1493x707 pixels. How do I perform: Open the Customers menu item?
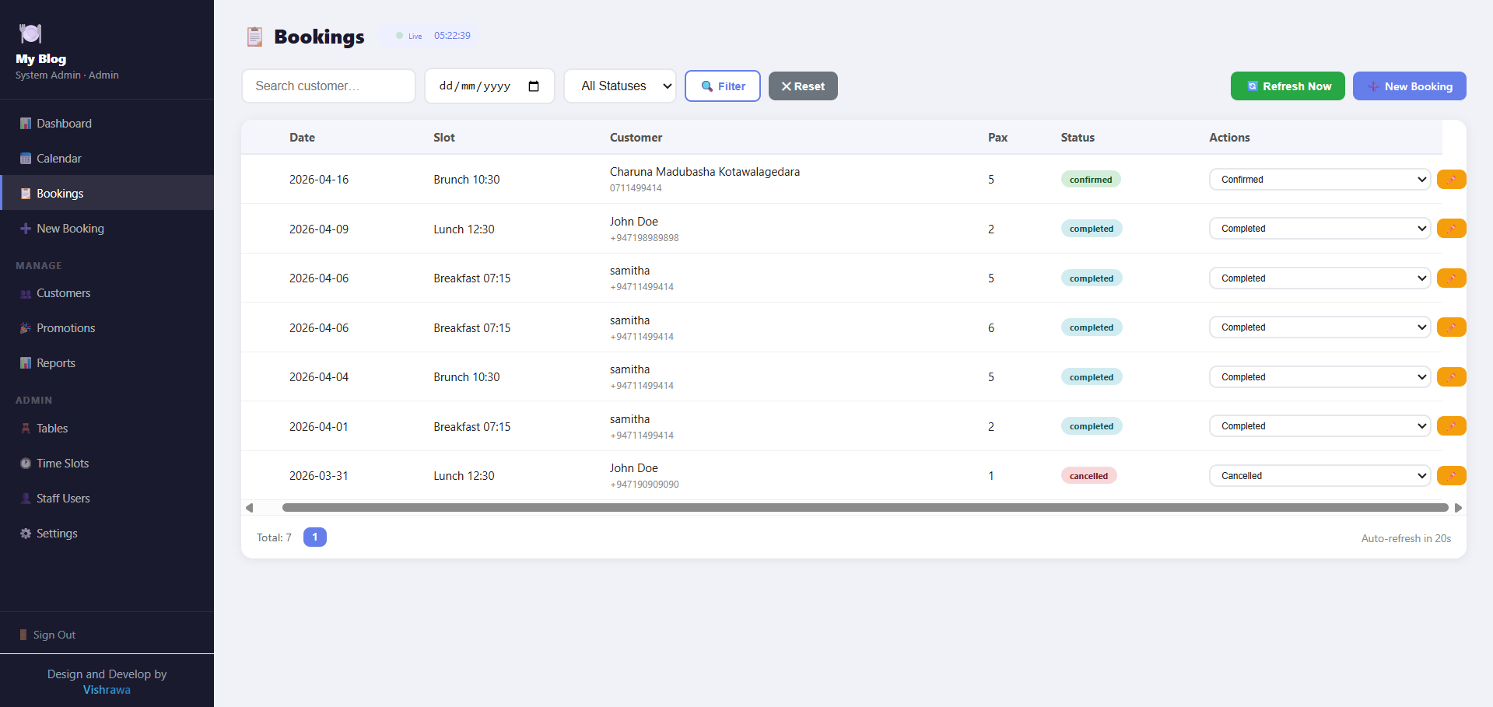[x=63, y=293]
